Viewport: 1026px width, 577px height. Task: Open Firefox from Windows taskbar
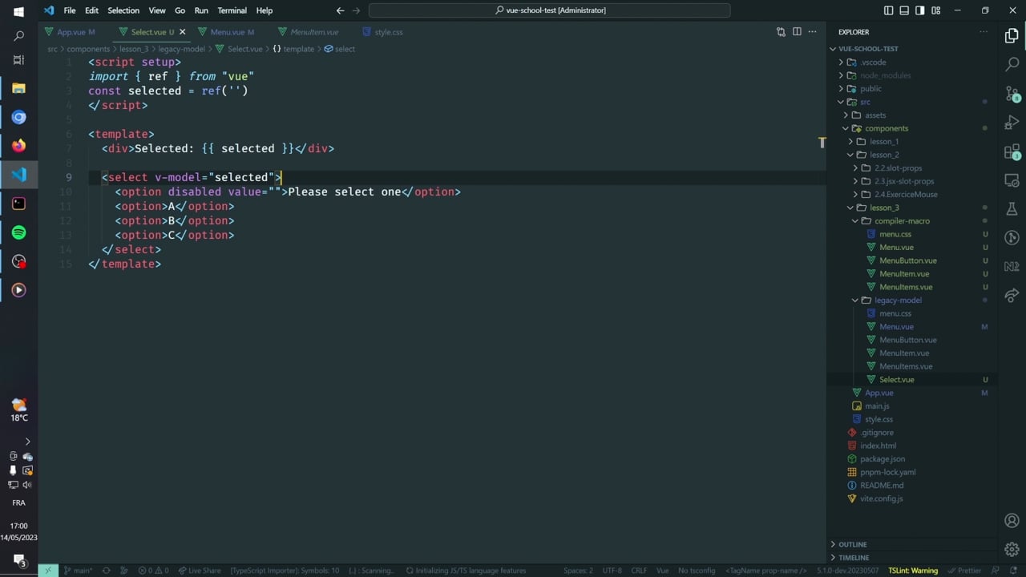pyautogui.click(x=19, y=146)
